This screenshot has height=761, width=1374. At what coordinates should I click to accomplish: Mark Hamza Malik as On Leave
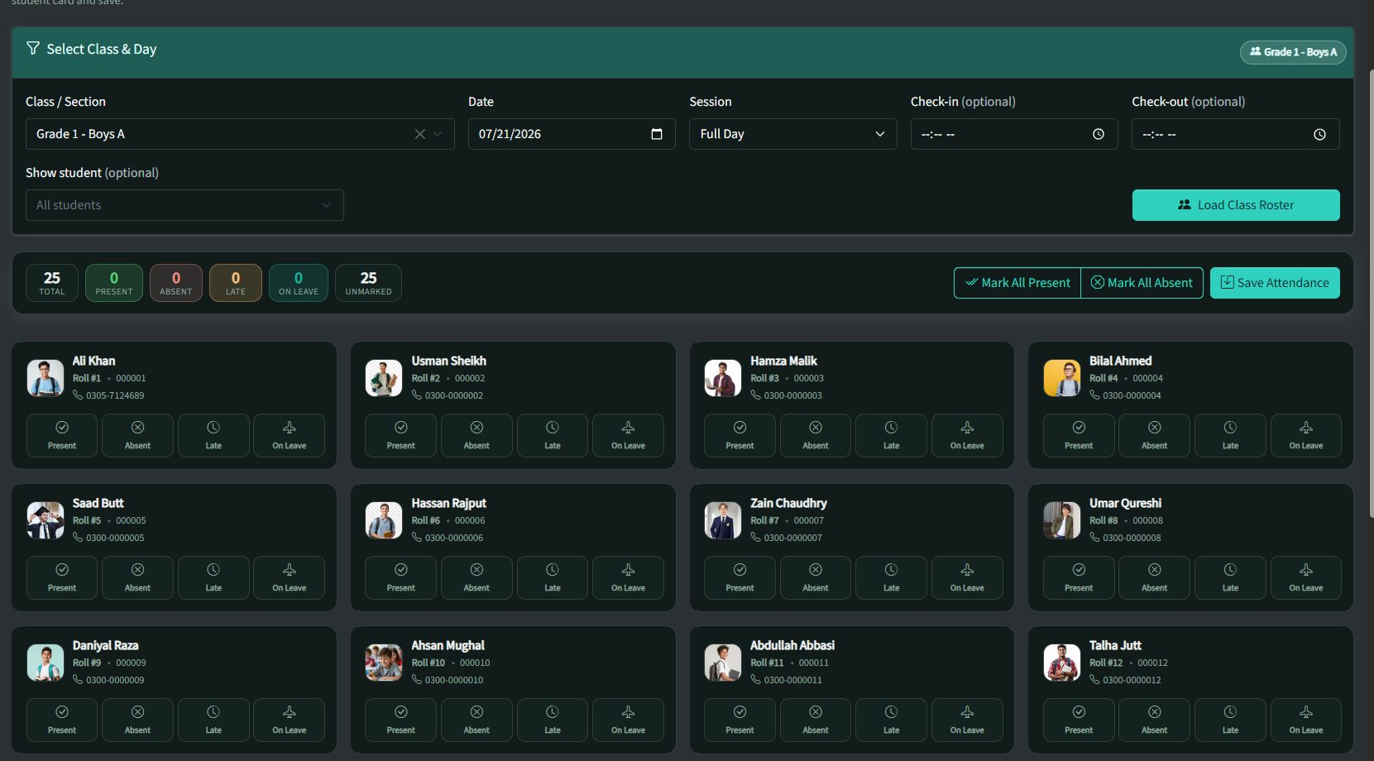[x=967, y=435]
